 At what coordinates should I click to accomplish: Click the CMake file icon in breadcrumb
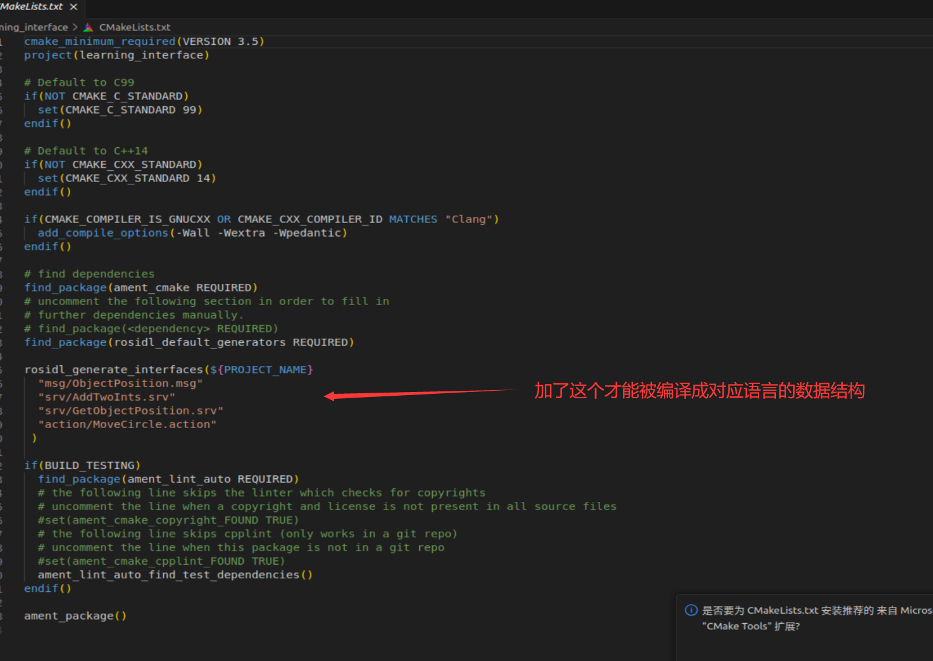pyautogui.click(x=88, y=27)
